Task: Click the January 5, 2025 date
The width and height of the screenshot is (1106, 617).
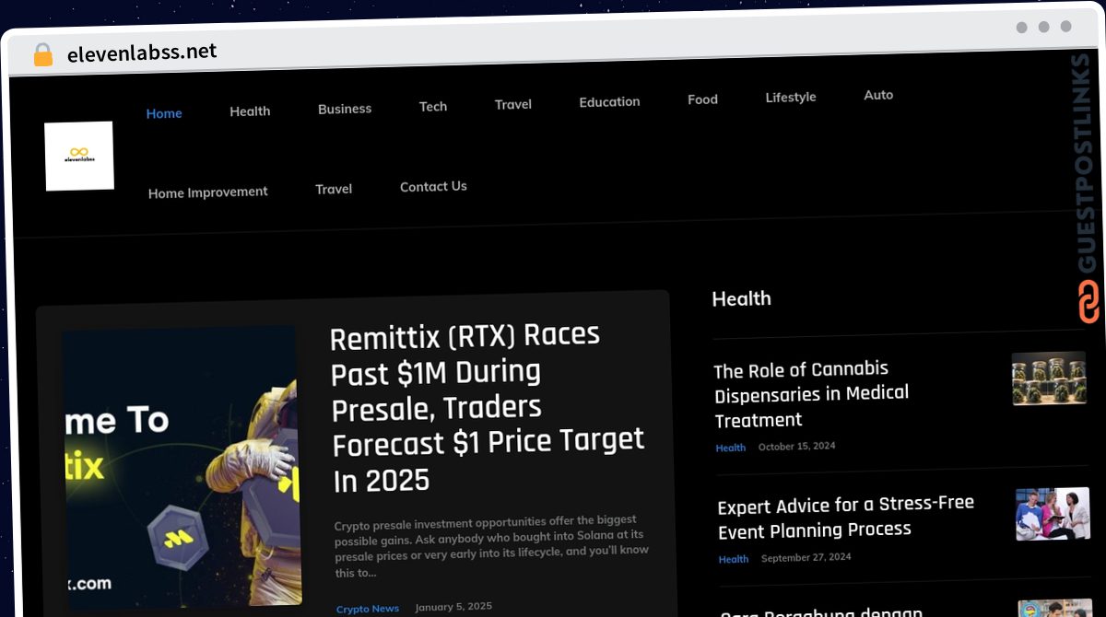Action: point(453,607)
